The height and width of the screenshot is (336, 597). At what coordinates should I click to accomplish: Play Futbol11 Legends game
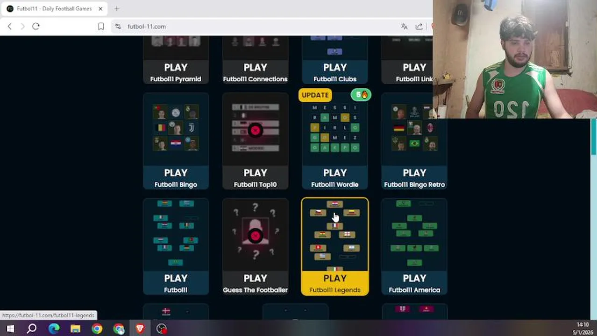[335, 246]
